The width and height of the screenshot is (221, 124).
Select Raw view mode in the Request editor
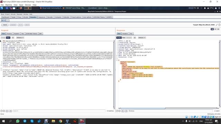point(8,38)
